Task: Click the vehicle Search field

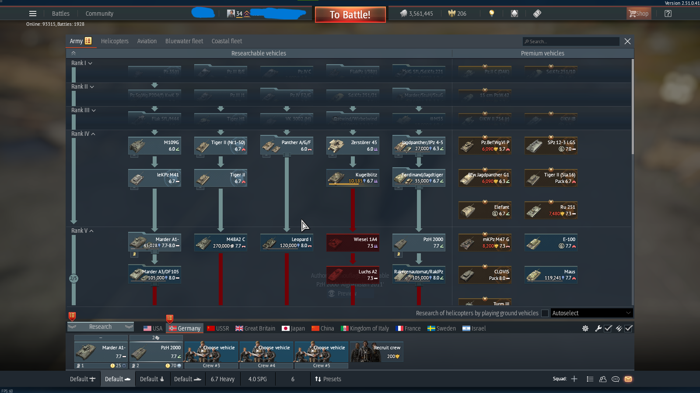Action: click(x=571, y=41)
